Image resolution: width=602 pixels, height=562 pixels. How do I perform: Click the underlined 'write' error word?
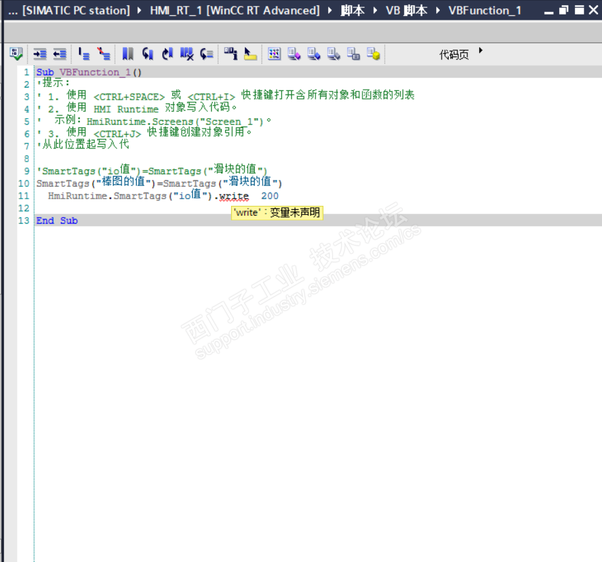click(x=234, y=196)
